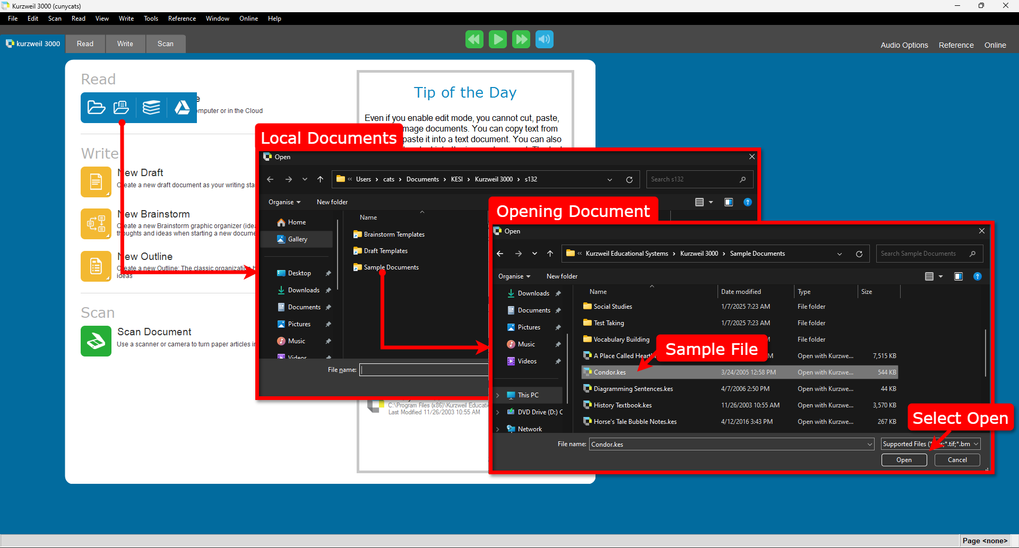Click New folder in s132 dialog
The width and height of the screenshot is (1019, 548).
coord(332,202)
